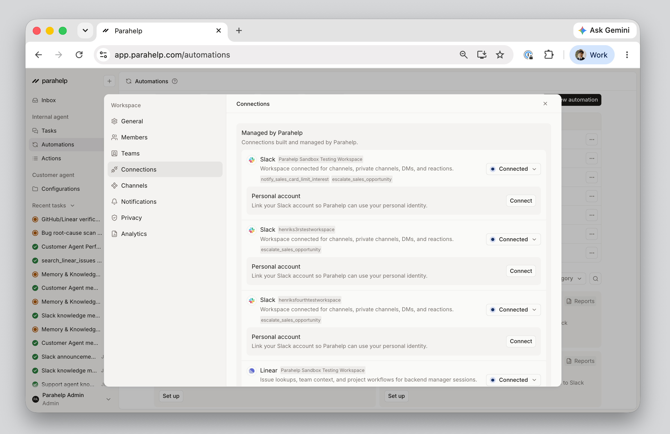
Task: Open first automation row's three-dot menu
Action: (592, 139)
